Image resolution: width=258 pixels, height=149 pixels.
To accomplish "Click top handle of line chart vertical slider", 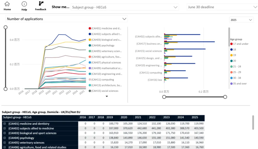I will point(5,27).
